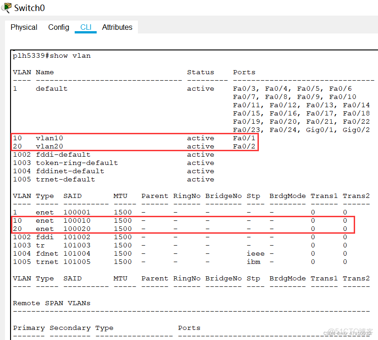Click SAID value '100001'

click(77, 212)
